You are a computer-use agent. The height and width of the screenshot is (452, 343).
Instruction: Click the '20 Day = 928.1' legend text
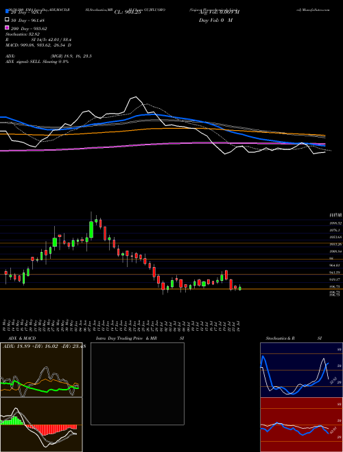[x=26, y=12]
